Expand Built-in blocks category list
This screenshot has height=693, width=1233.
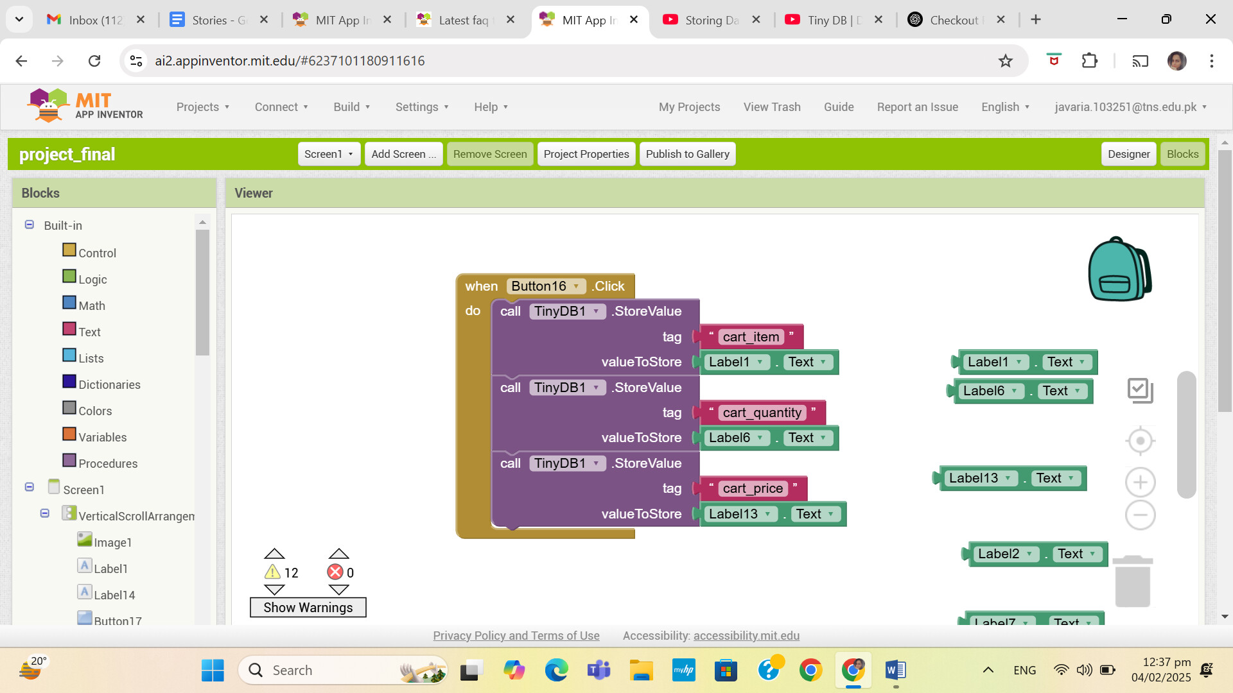30,225
